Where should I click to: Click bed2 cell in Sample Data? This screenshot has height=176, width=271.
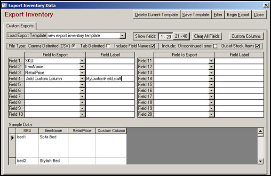[27, 161]
